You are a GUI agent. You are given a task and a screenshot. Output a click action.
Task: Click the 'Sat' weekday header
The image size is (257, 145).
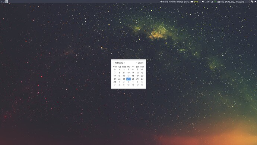pos(137,67)
